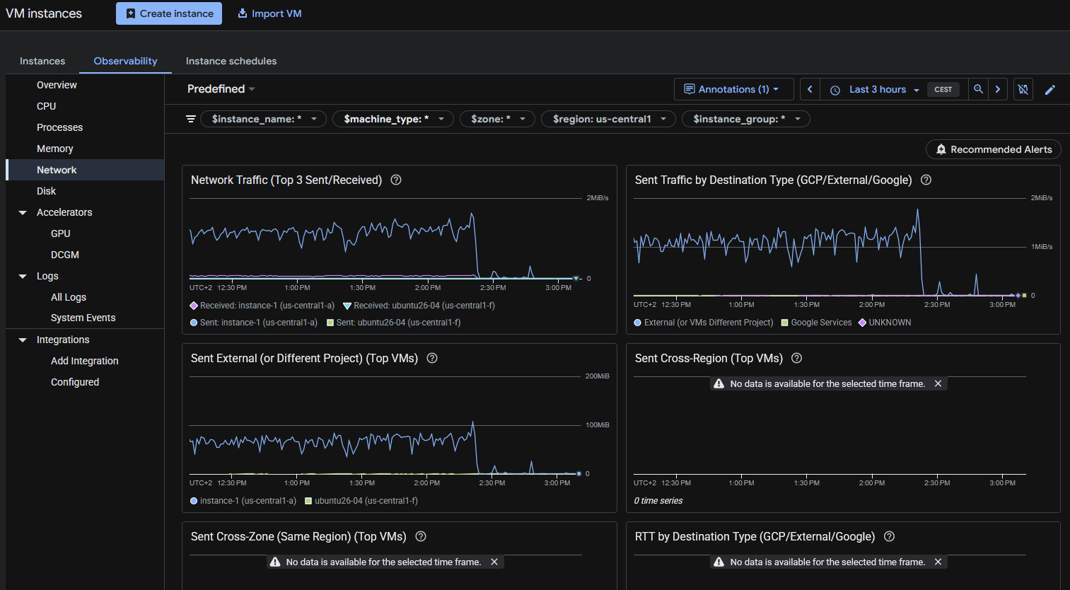Viewport: 1070px width, 590px height.
Task: Open help icon for Sent Cross-Region chart
Action: [x=796, y=358]
